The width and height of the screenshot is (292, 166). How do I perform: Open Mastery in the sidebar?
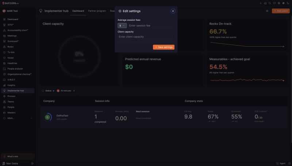click(18, 113)
